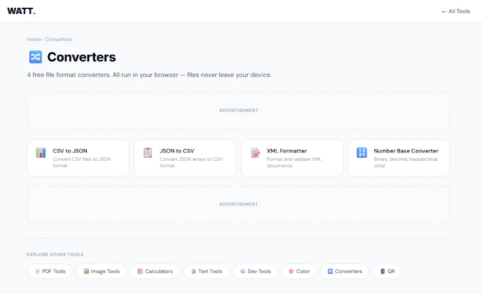Click the '4 free file format converters' tagline
This screenshot has height=294, width=482.
[x=149, y=75]
